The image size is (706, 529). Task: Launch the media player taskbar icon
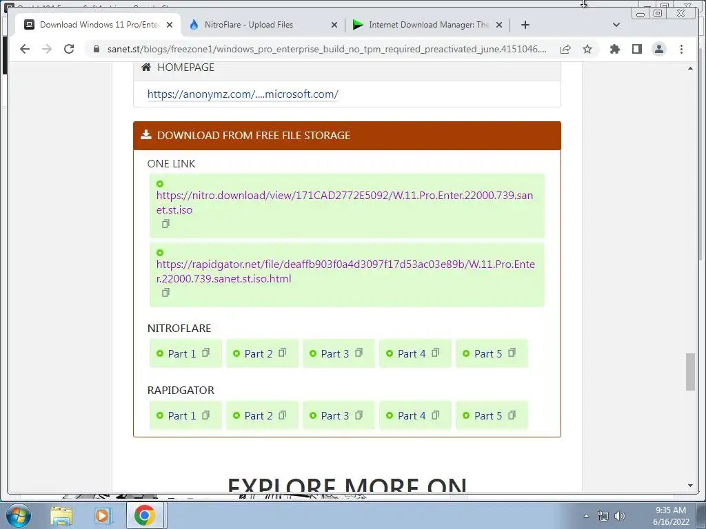pyautogui.click(x=103, y=516)
